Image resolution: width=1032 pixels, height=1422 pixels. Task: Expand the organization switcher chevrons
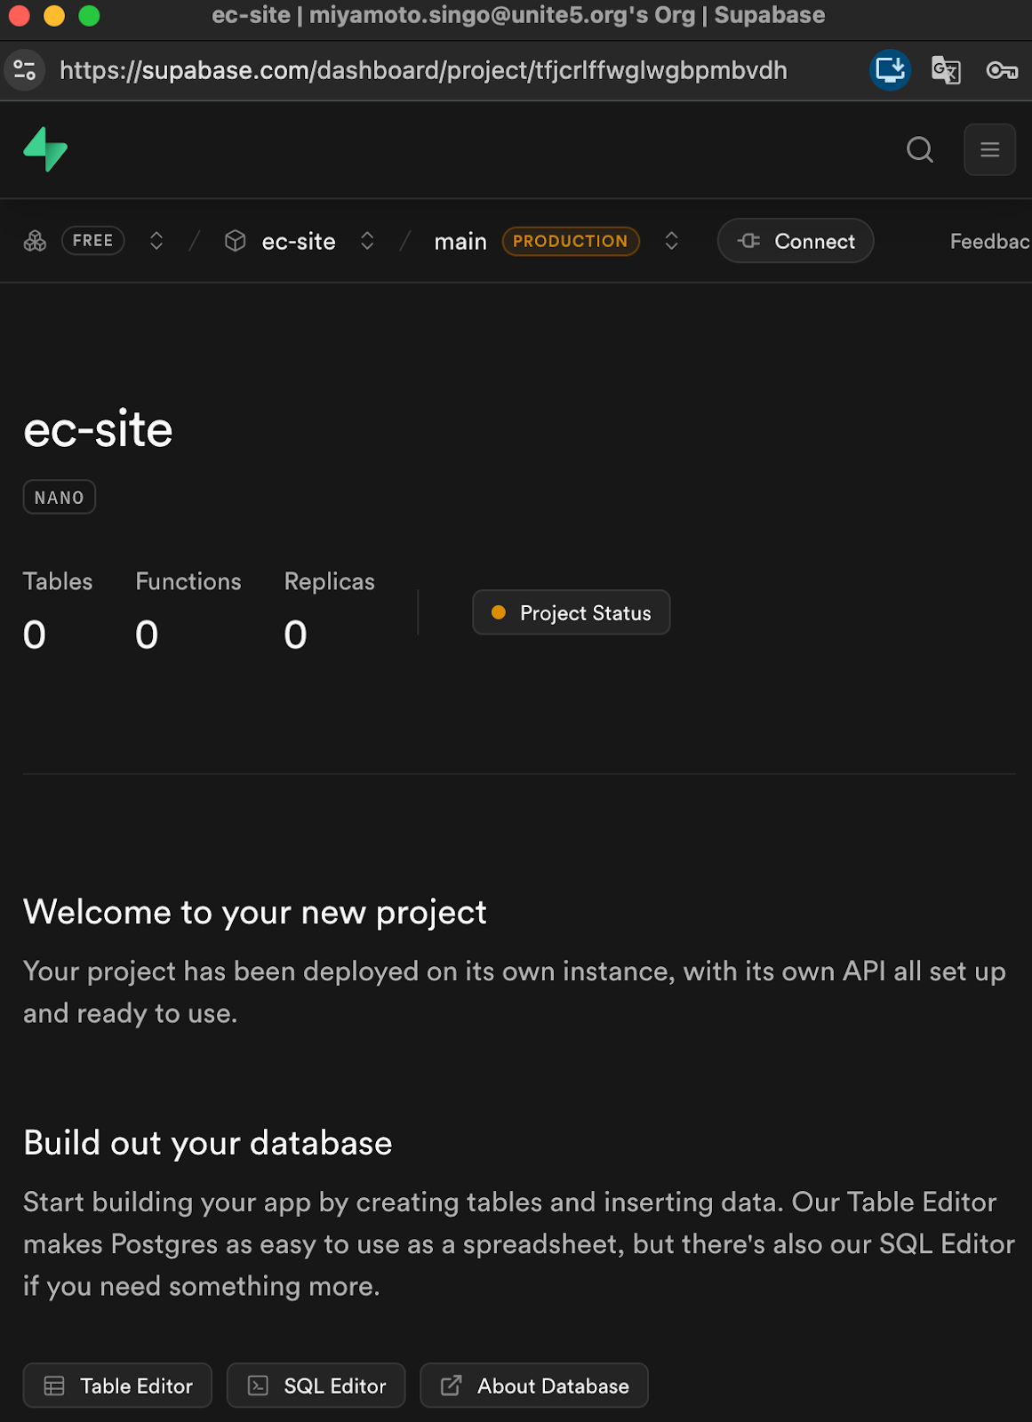click(156, 241)
